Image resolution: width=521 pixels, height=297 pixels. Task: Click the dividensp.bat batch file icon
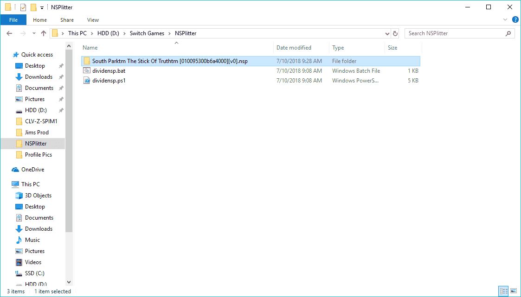click(87, 71)
